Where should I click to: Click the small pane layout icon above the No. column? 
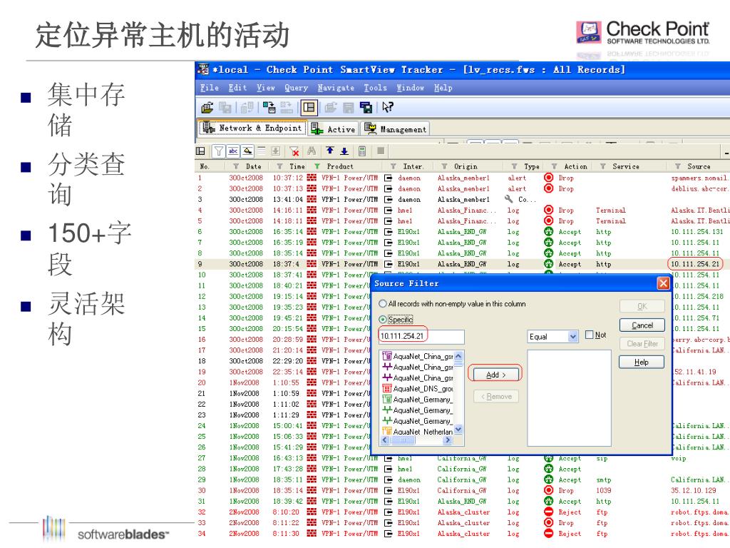coord(200,151)
